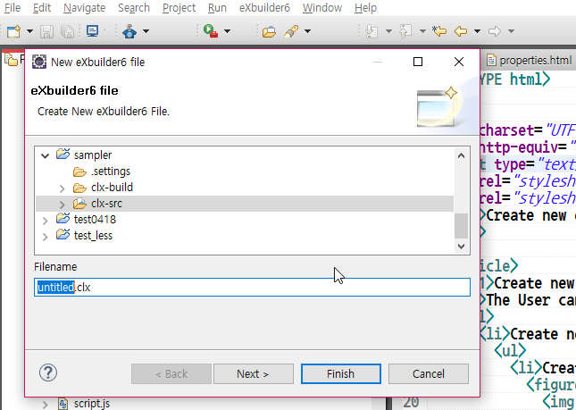This screenshot has height=410, width=576.
Task: Click the Help question mark icon
Action: [48, 373]
